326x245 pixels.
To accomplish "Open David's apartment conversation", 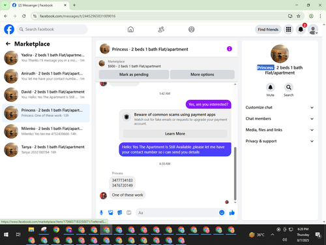I will tap(46, 95).
